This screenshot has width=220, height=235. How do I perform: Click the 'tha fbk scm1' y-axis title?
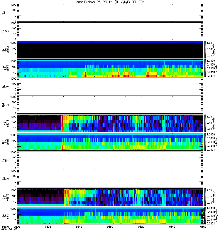tap(6, 68)
